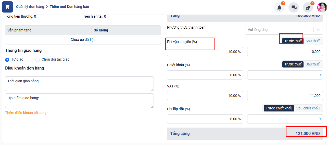Click the Địa điểm giao hàng textarea
Screen dimensions: 327x147
[x=79, y=101]
